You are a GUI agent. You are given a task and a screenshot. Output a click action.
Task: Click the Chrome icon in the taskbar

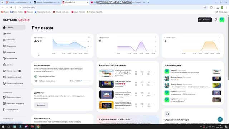38,126
